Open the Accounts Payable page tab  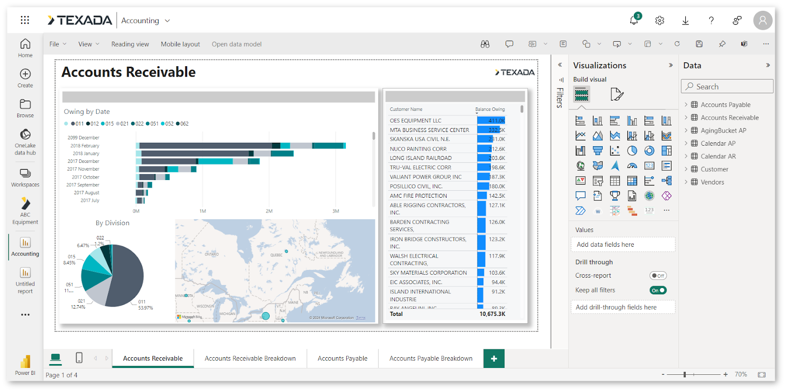tap(342, 359)
